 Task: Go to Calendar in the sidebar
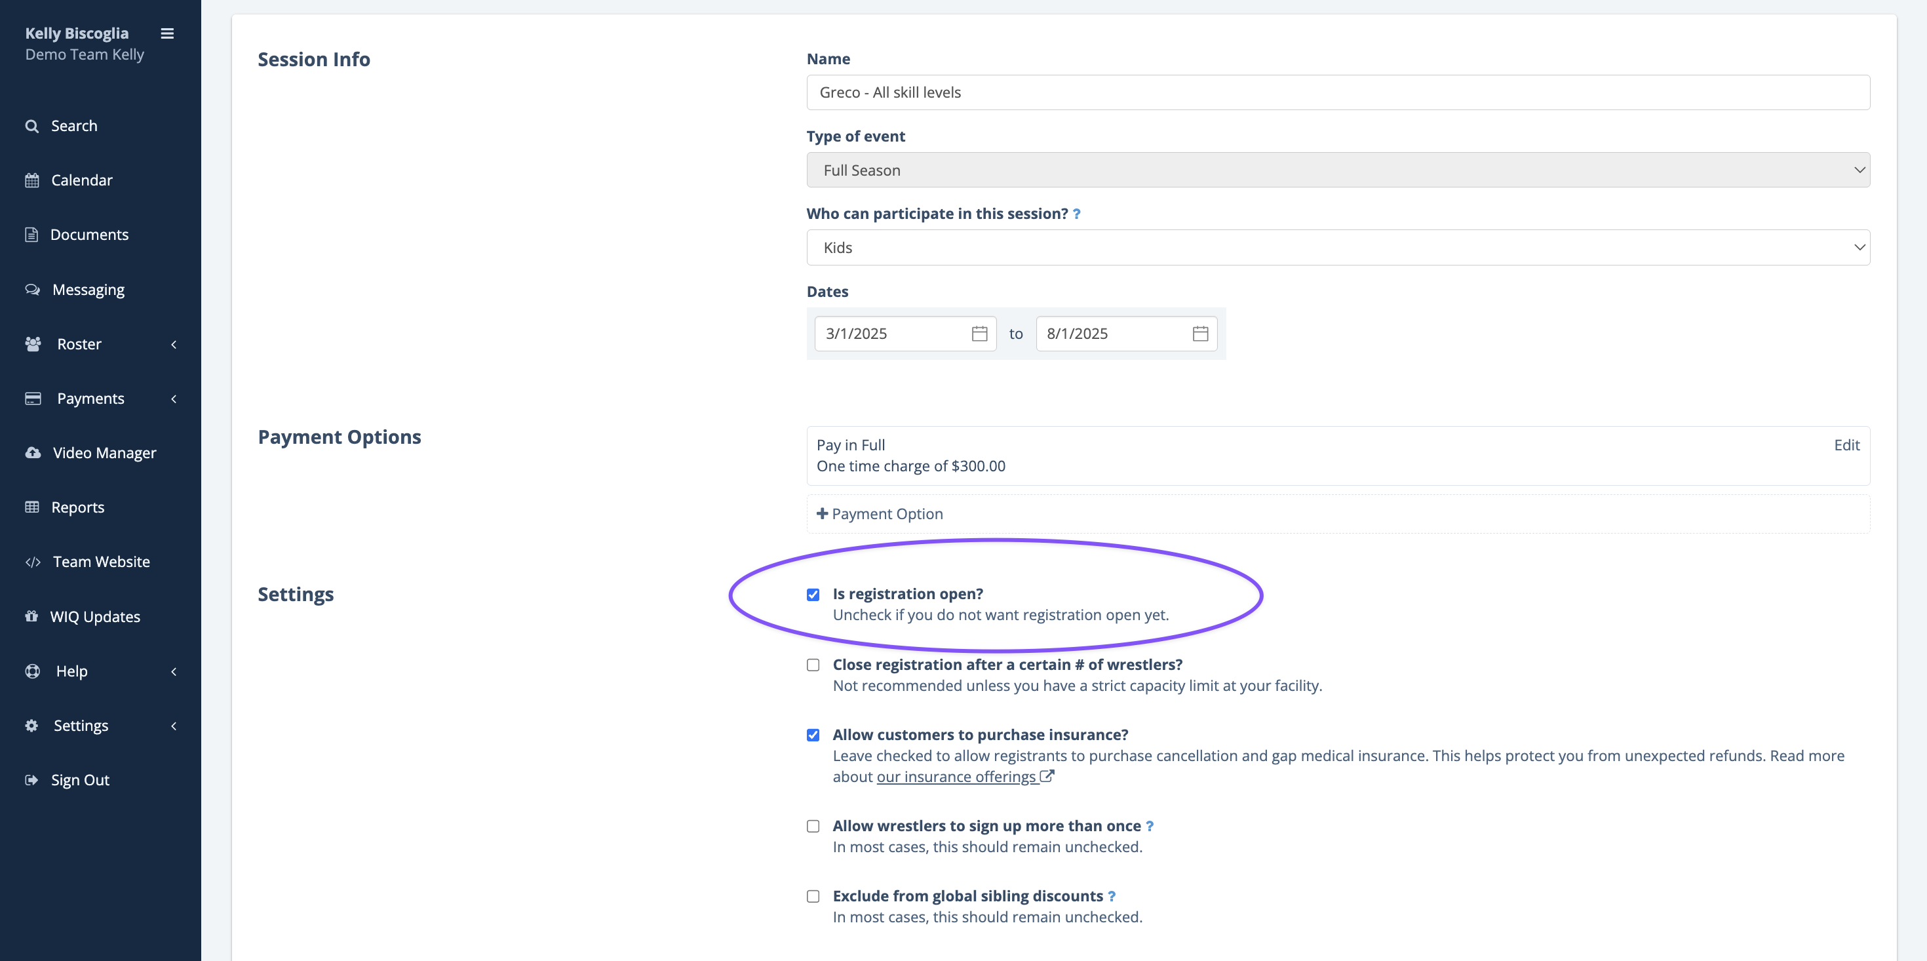coord(81,180)
